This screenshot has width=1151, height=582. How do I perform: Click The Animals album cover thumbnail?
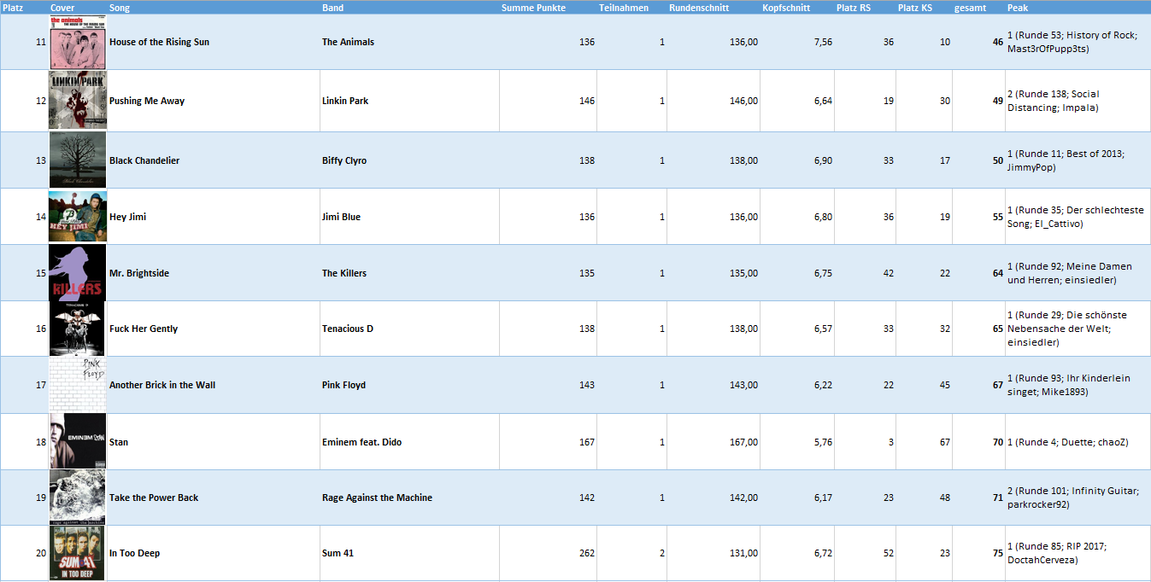[78, 41]
